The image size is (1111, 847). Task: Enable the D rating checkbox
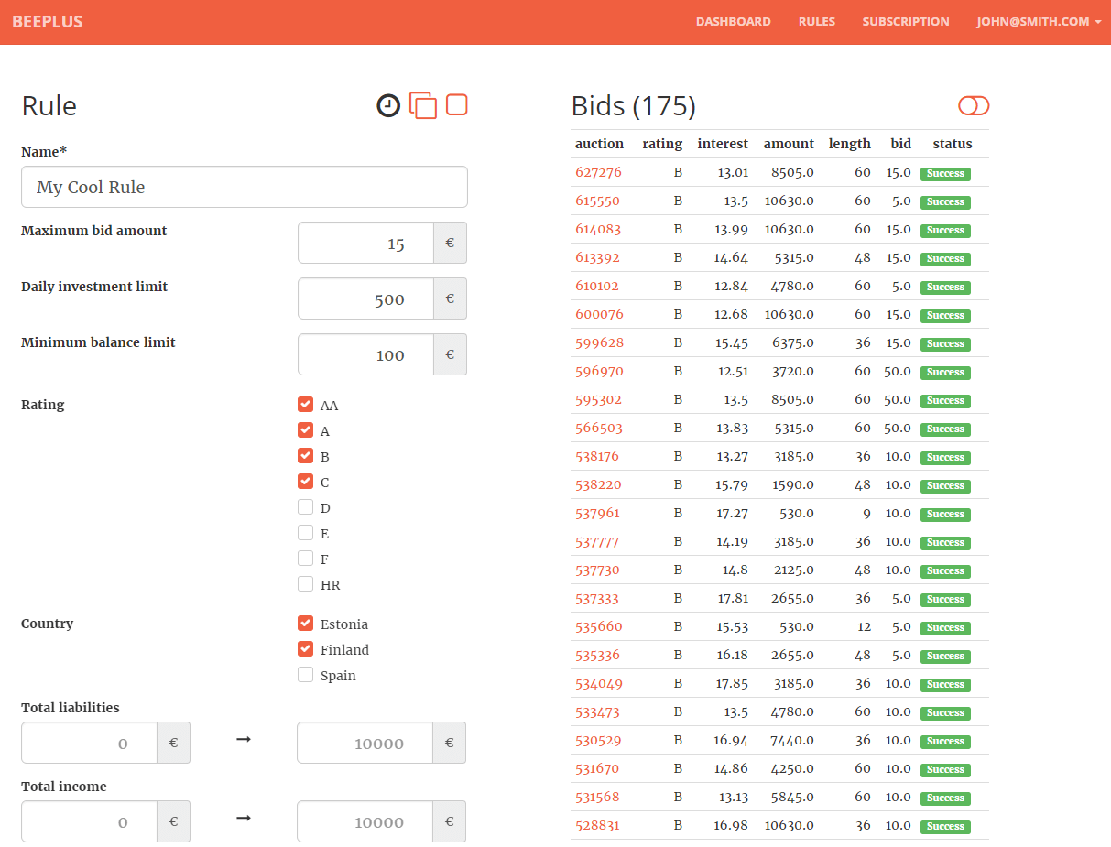[305, 507]
